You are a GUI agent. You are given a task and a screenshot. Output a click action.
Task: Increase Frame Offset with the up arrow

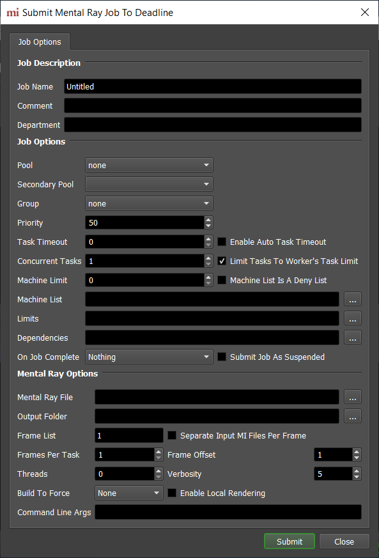357,452
